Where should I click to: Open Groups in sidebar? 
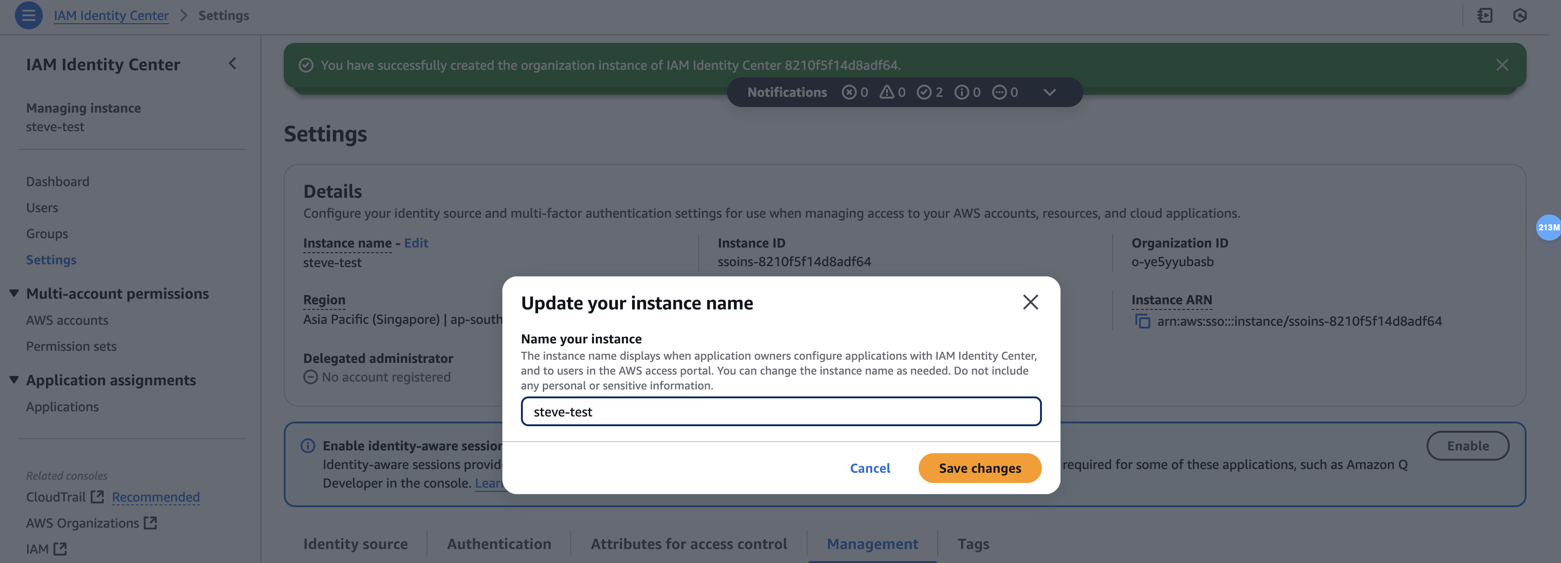point(47,234)
